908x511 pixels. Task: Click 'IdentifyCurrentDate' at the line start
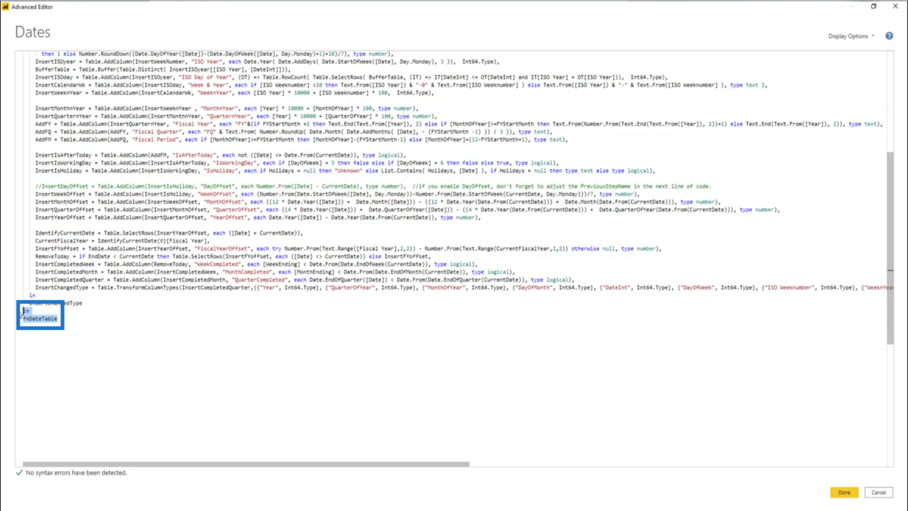point(65,233)
